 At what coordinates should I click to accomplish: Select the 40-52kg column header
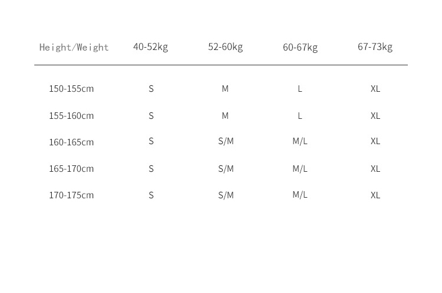point(150,46)
